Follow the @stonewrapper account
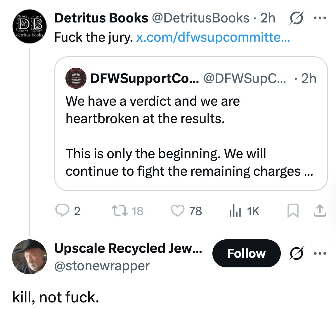Viewport: 336px width, 310px height. coord(246,253)
